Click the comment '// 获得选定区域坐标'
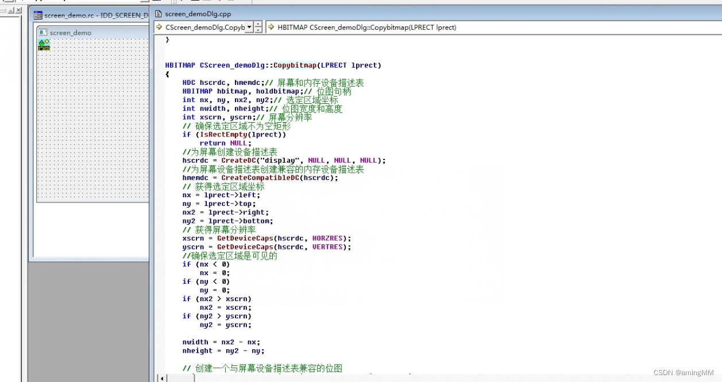 click(x=223, y=186)
